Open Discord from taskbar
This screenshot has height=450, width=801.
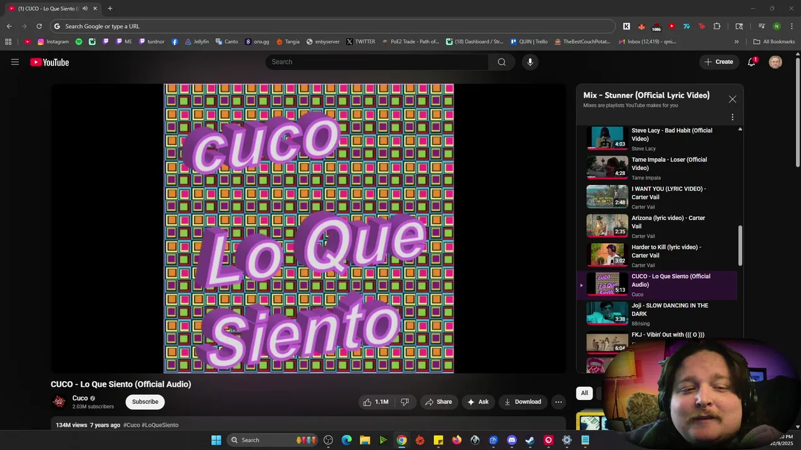tap(512, 440)
